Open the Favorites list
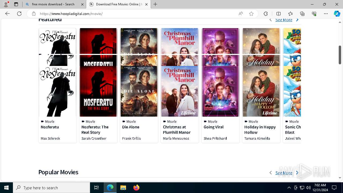This screenshot has width=343, height=193. [290, 14]
